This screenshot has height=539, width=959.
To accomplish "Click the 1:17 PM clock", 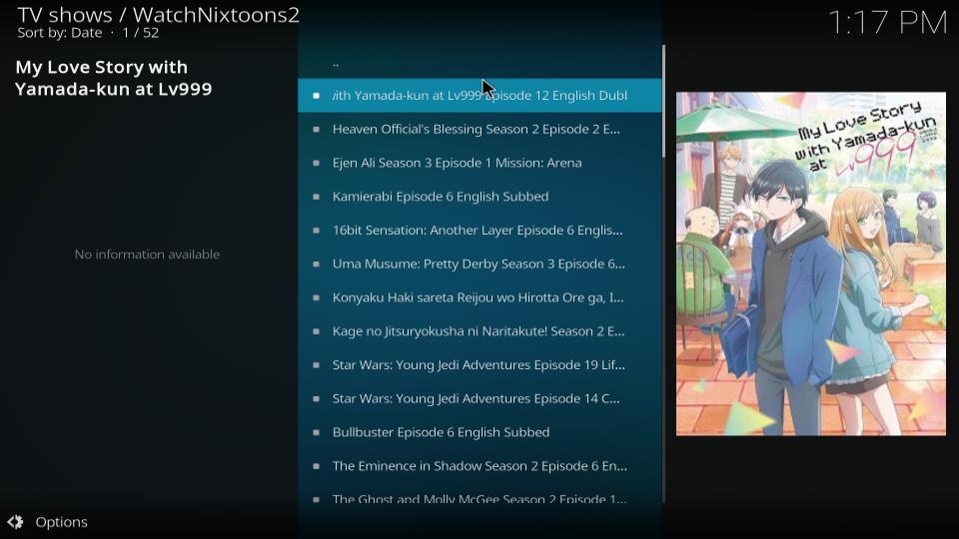I will (887, 23).
